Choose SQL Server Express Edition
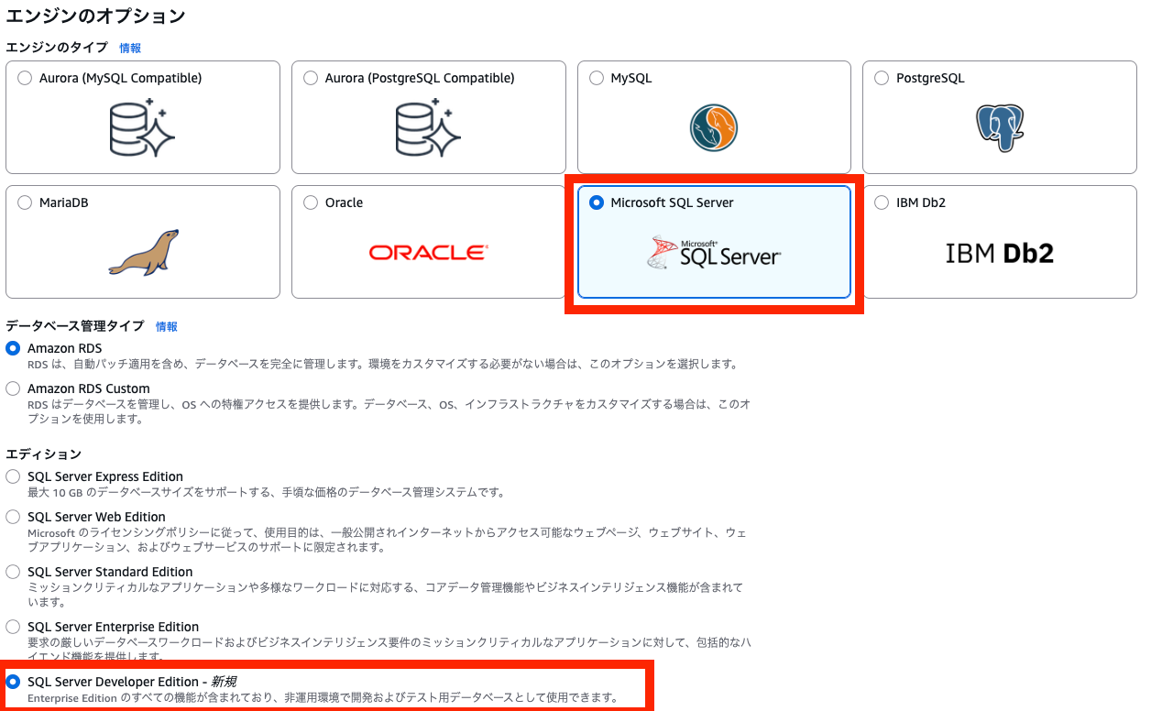Screen dimensions: 1151x711 pyautogui.click(x=13, y=477)
